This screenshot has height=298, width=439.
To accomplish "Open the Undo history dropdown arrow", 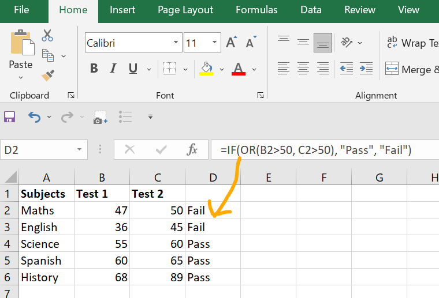I will (49, 117).
